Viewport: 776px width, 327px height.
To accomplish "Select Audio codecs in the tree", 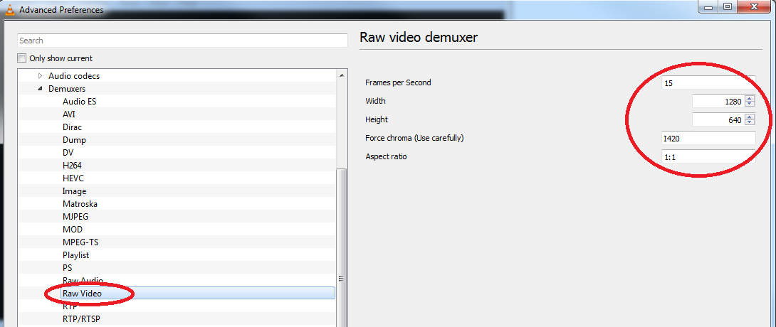I will 74,76.
